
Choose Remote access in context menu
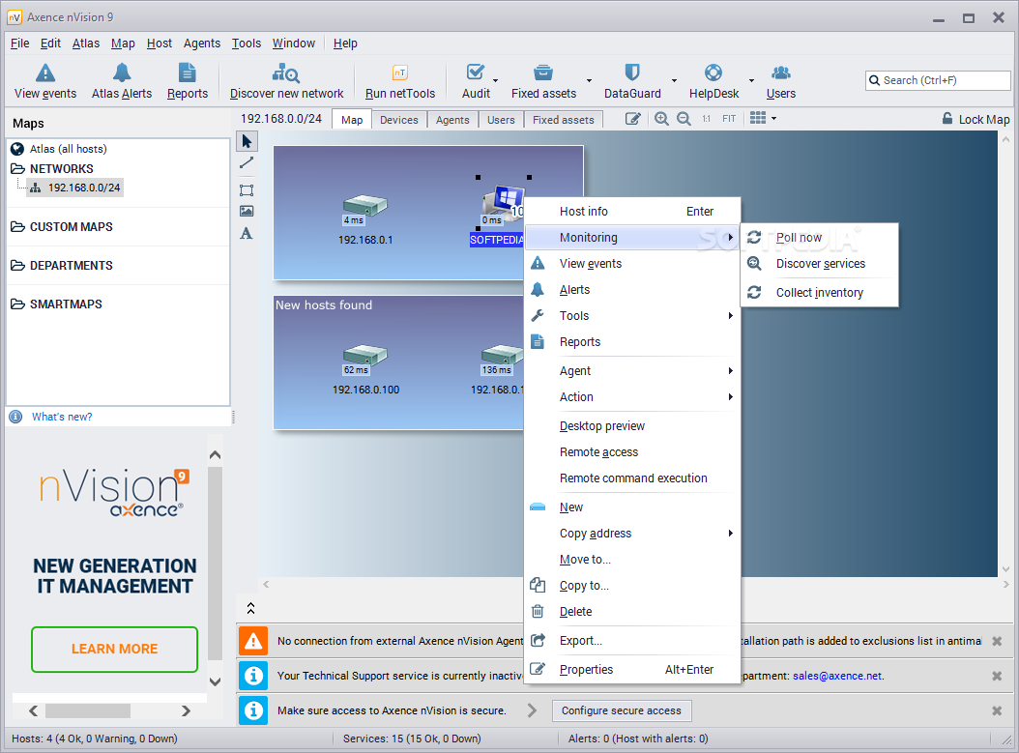(632, 452)
